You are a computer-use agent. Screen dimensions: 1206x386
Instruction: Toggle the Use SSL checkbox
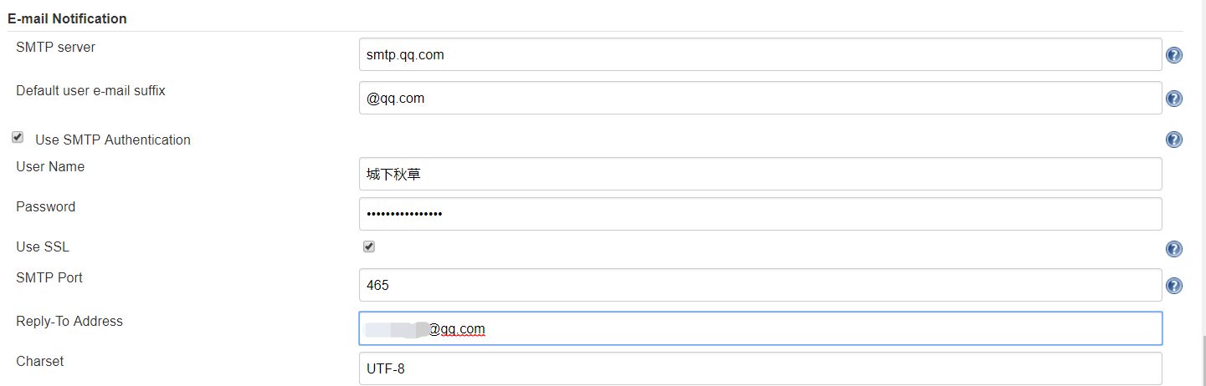point(369,246)
